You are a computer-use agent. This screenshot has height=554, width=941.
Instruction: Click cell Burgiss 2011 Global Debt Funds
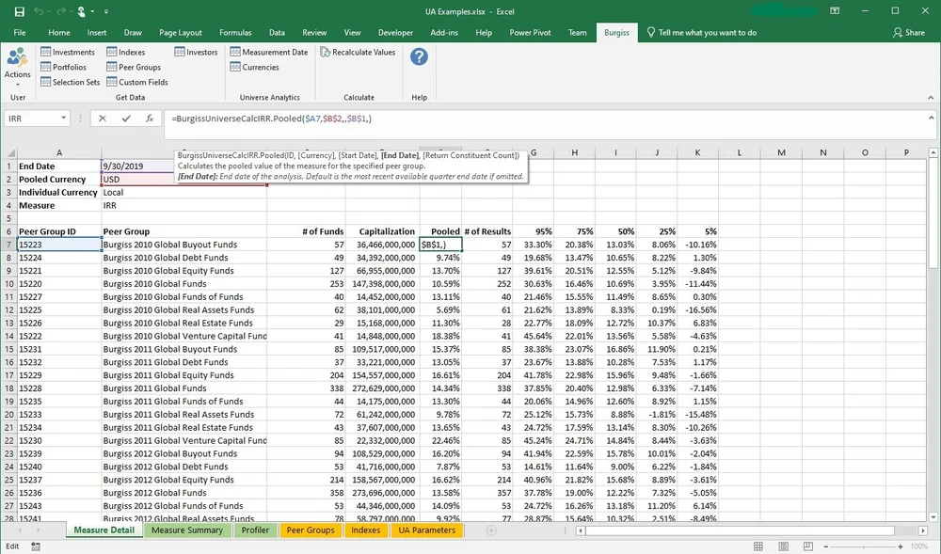coord(183,362)
